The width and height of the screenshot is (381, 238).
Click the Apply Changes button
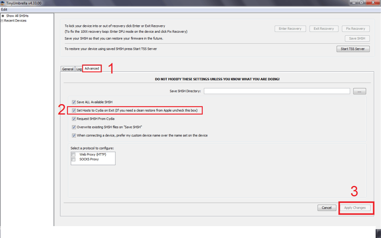(x=355, y=208)
